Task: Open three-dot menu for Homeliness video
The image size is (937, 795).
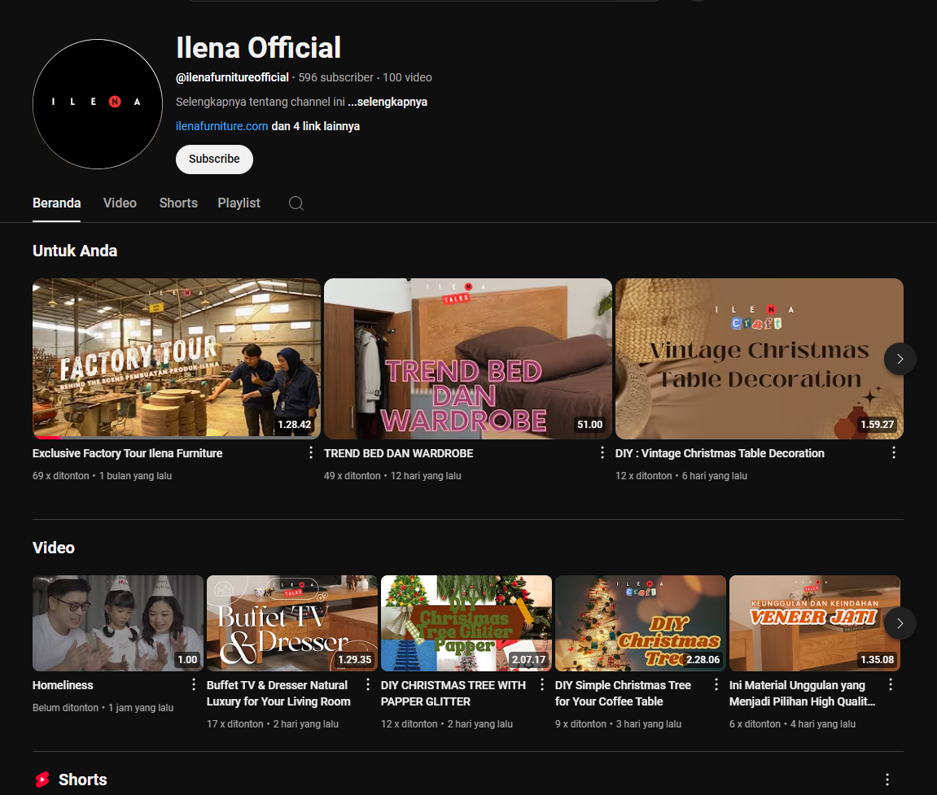Action: click(194, 685)
